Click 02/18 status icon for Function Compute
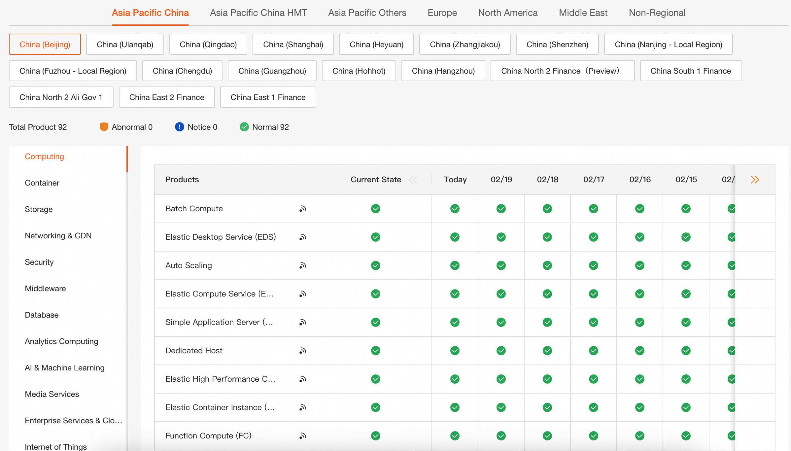 547,436
